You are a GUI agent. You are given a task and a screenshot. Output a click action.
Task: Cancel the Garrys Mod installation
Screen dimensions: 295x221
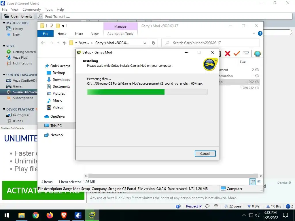point(205,154)
